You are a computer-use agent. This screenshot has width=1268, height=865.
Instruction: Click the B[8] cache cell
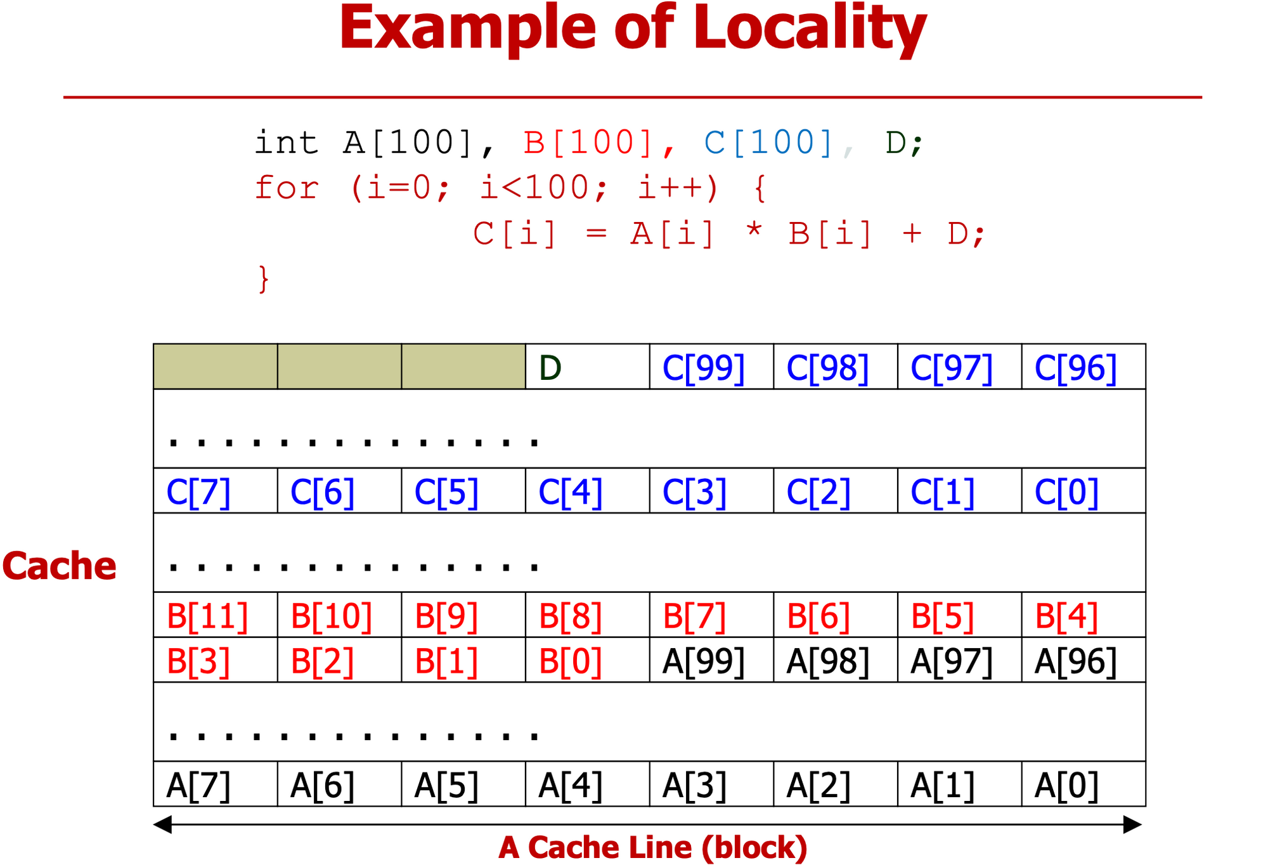click(x=586, y=616)
